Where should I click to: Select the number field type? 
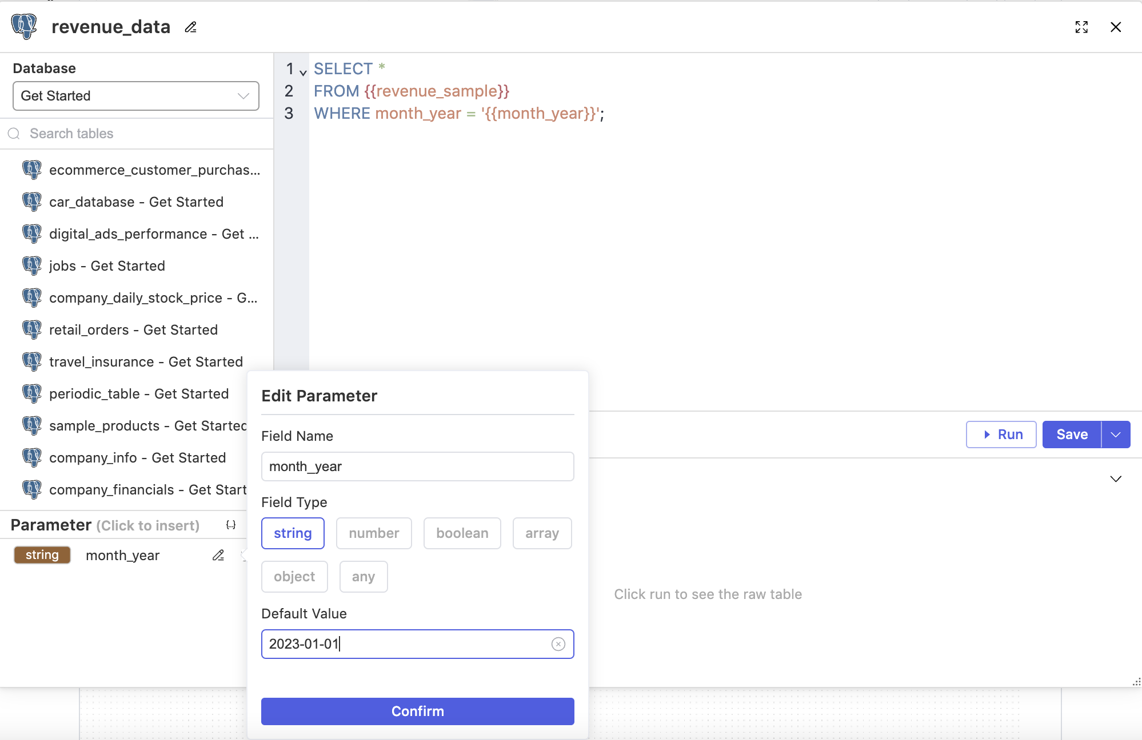coord(374,533)
